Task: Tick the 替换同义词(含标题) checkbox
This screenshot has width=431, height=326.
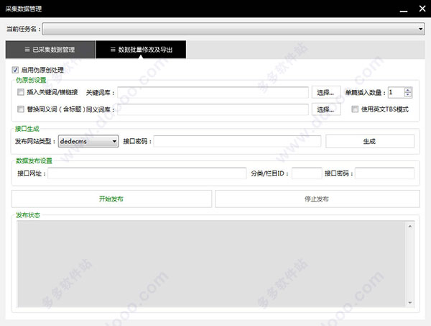Action: pos(21,109)
